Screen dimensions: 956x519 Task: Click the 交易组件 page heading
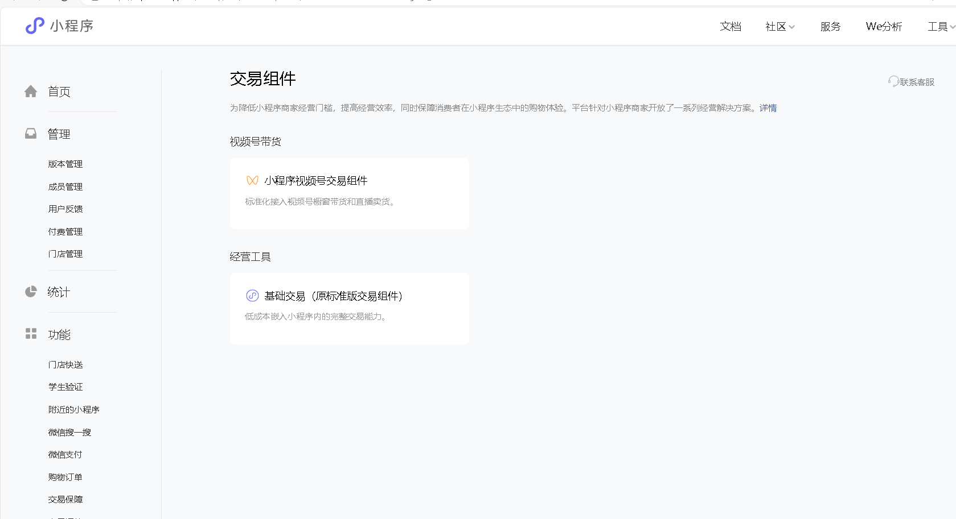click(x=263, y=78)
